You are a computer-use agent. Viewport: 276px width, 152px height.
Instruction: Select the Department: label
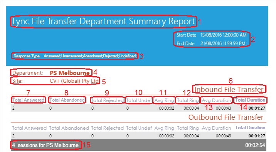point(28,73)
